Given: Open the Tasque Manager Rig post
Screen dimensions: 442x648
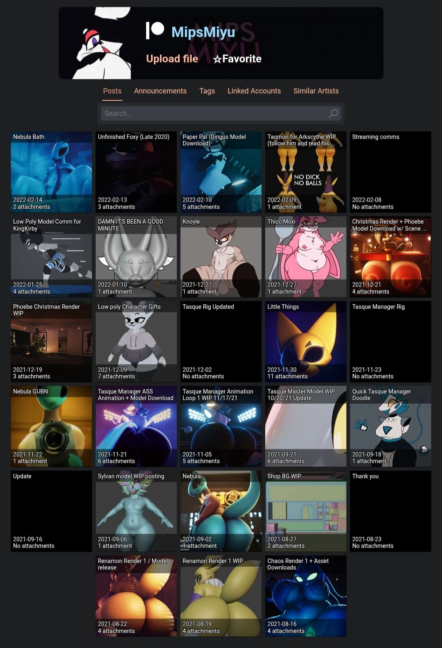Looking at the screenshot, I should pos(390,341).
